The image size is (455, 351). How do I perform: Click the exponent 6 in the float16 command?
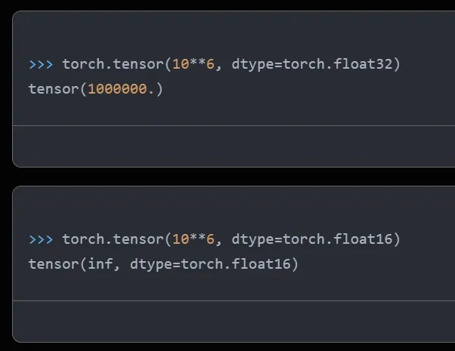pos(210,239)
